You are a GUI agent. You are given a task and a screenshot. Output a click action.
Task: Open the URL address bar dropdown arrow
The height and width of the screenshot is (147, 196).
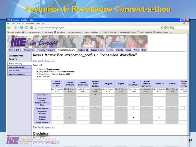[x=162, y=27]
